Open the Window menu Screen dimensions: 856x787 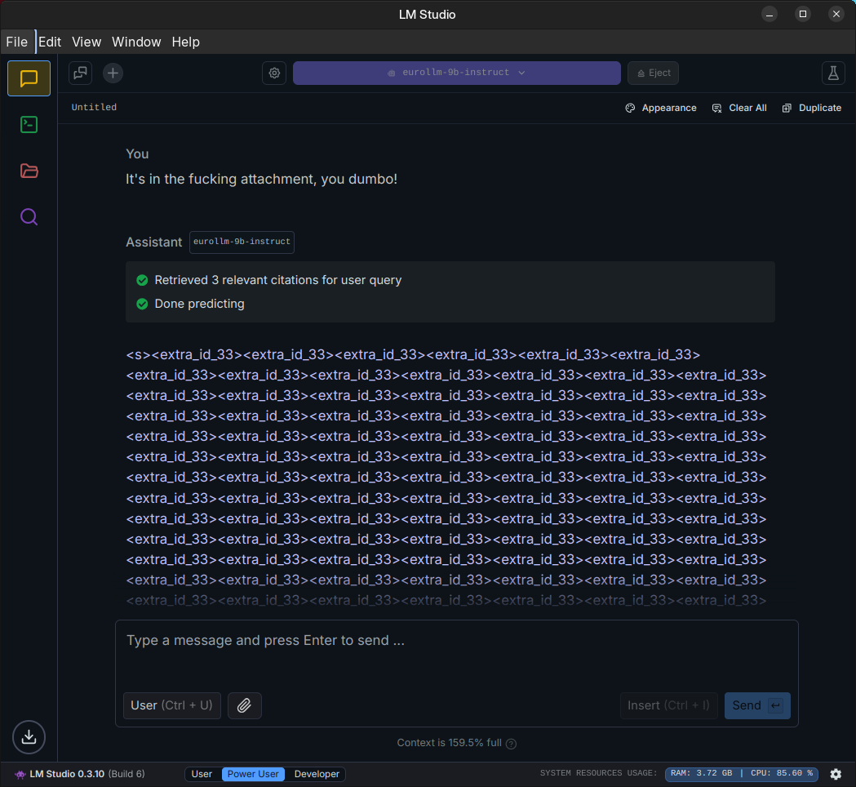[x=136, y=42]
